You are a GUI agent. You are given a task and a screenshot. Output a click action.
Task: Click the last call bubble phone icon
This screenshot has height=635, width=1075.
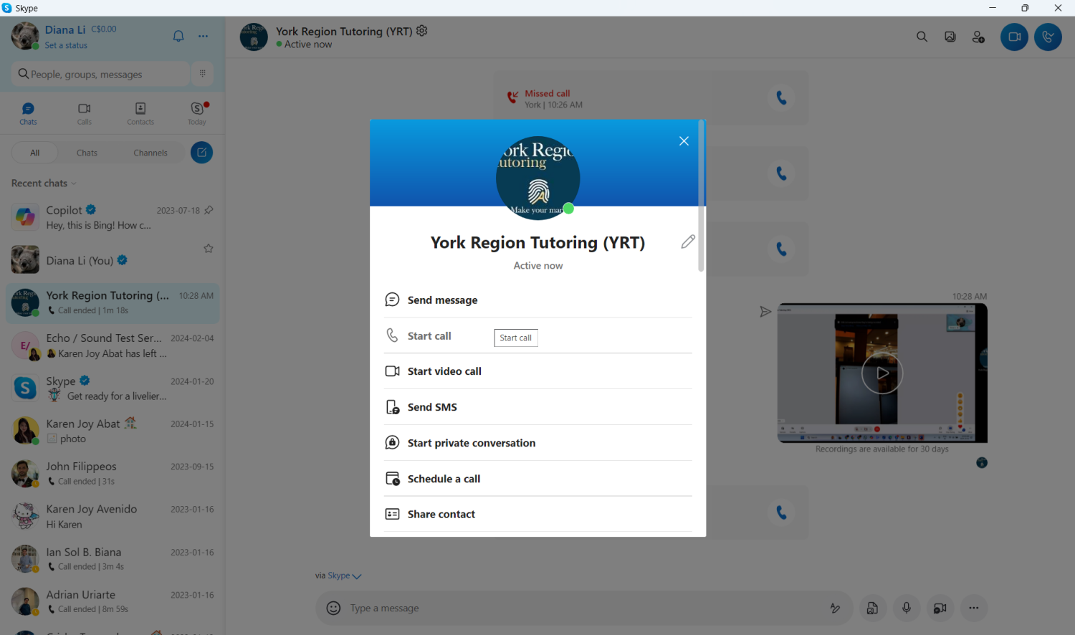(781, 512)
